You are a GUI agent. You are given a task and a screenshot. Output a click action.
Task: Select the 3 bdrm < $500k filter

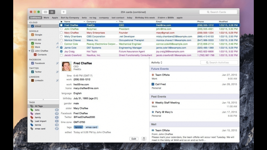point(166,18)
